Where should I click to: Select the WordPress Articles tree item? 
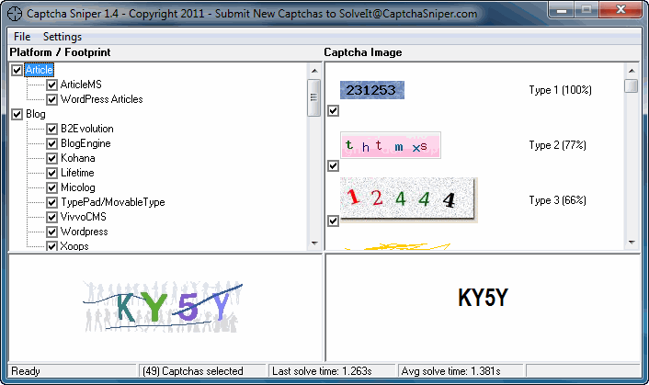click(102, 99)
